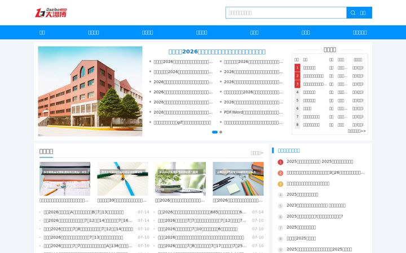Open the school building carousel image
This screenshot has height=253, width=406.
point(90,91)
